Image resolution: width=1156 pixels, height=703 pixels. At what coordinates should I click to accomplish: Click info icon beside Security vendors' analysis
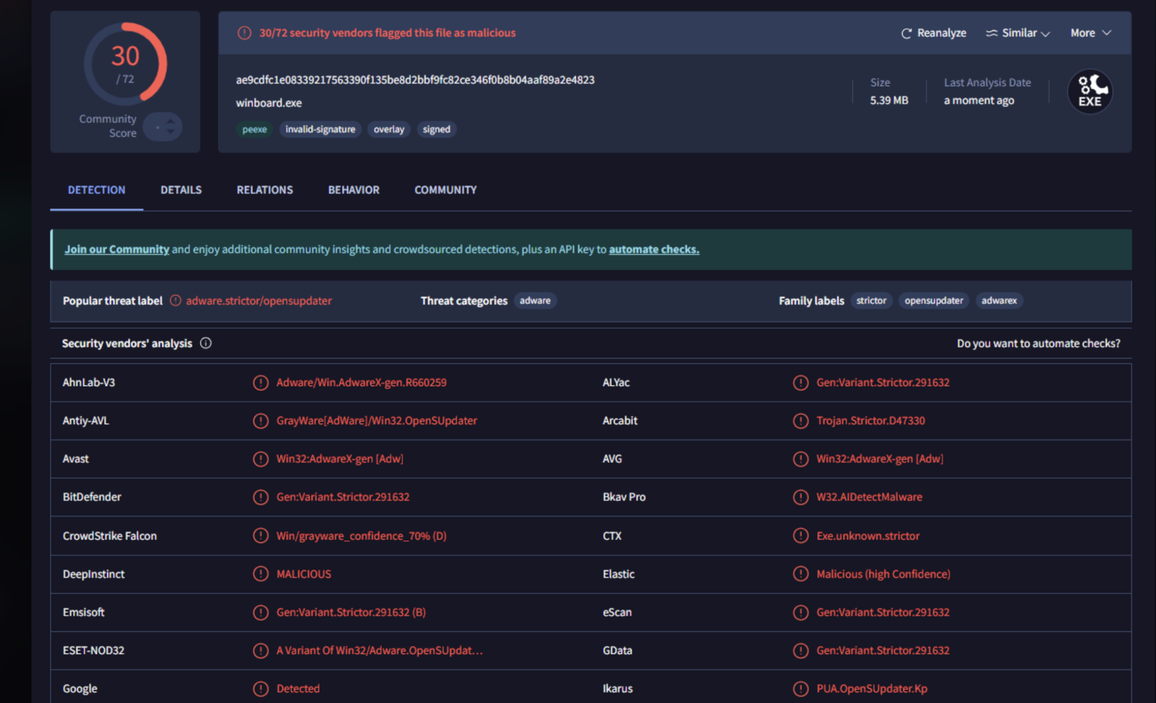(x=206, y=343)
